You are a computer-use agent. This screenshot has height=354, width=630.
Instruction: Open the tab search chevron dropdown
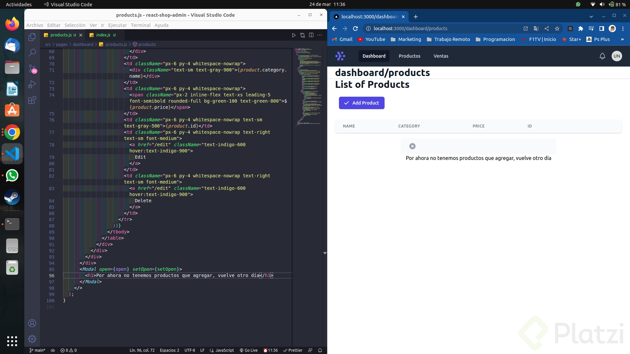click(x=591, y=16)
